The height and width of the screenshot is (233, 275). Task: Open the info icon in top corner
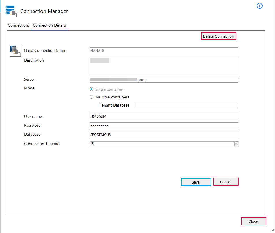260,6
